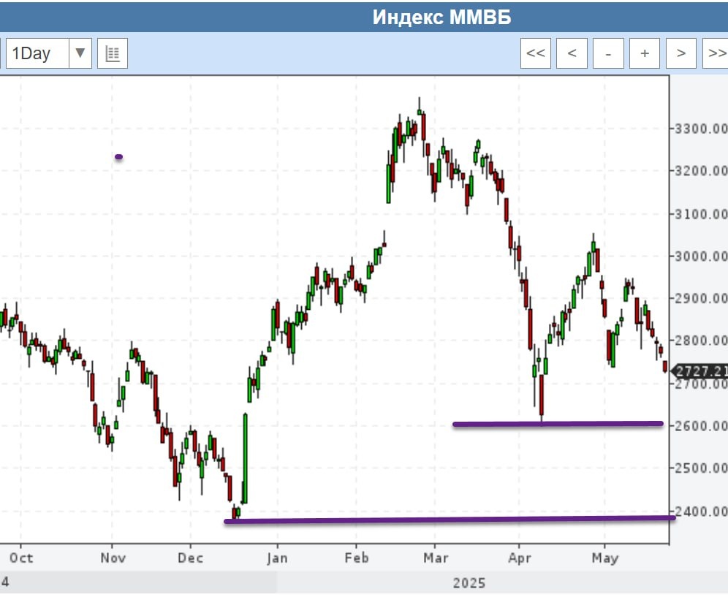Click the Apr label on time axis

pyautogui.click(x=520, y=558)
